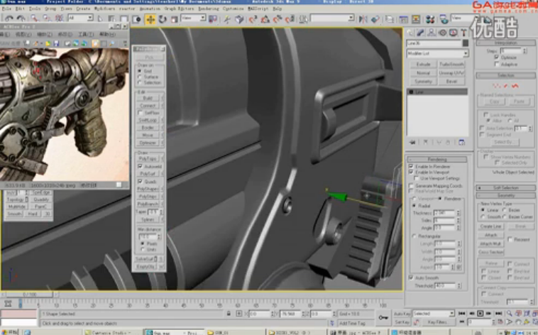This screenshot has height=335, width=538.
Task: Open the Modify command panel tab
Action: (421, 33)
